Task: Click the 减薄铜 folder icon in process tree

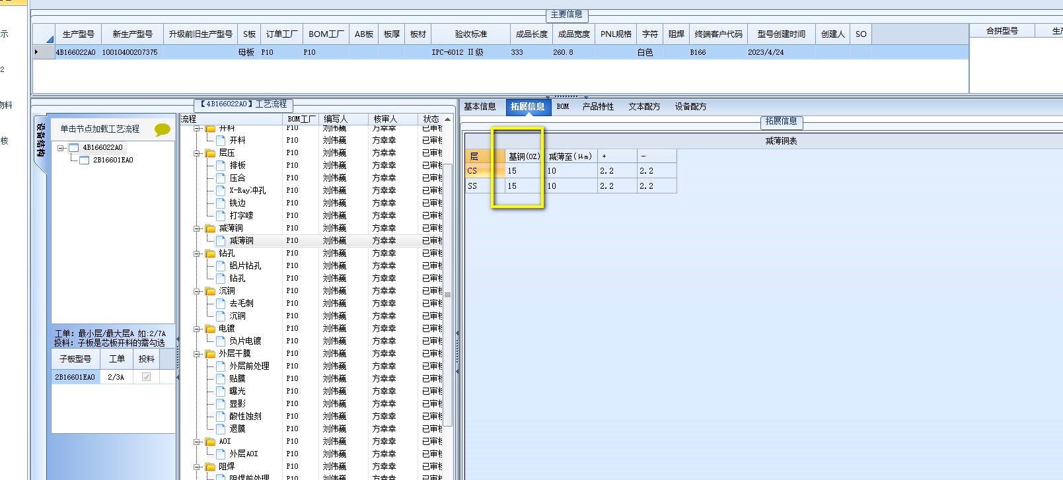Action: [211, 228]
